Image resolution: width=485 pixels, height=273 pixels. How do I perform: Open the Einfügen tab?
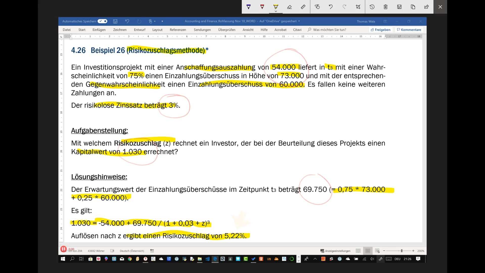pyautogui.click(x=99, y=30)
